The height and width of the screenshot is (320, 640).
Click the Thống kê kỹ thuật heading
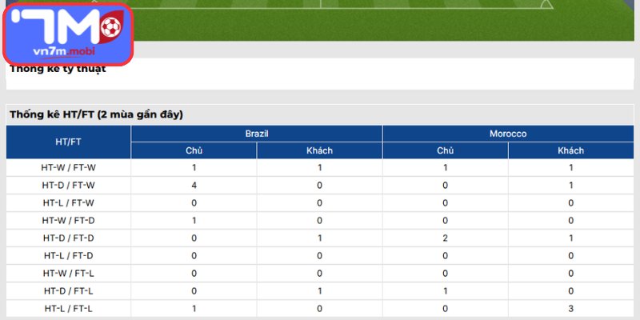coord(58,69)
